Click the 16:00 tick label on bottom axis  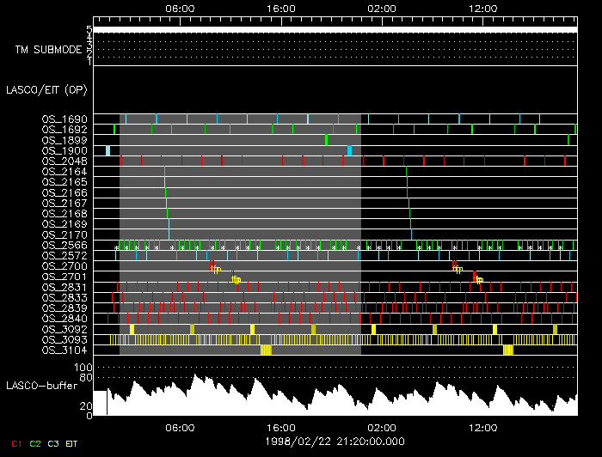(x=280, y=427)
